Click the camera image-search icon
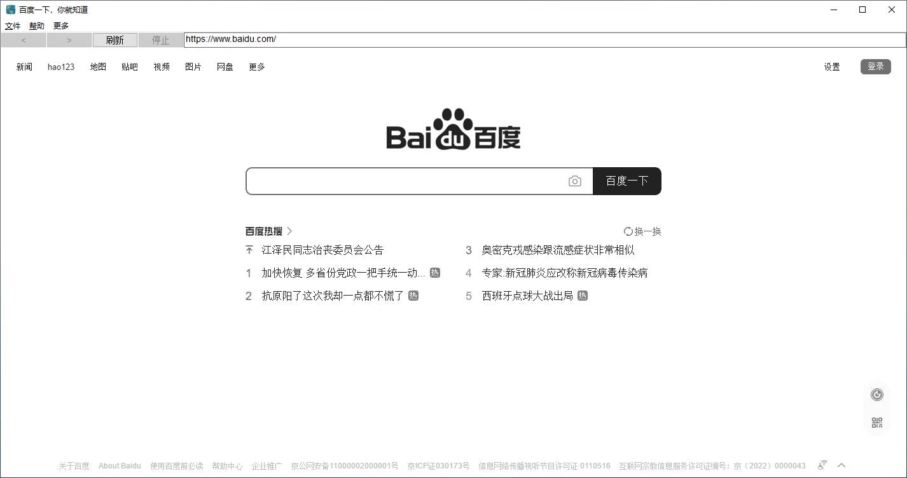The height and width of the screenshot is (478, 907). point(575,181)
